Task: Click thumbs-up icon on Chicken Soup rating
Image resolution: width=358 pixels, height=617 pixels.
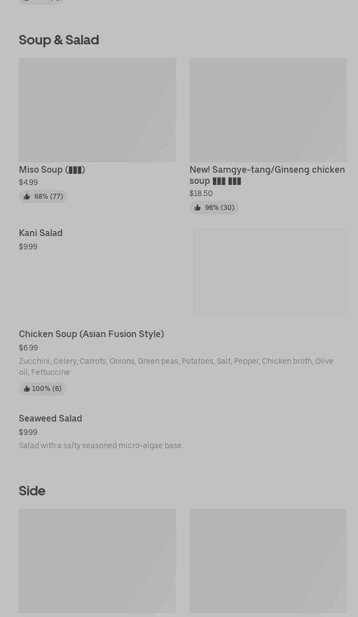Action: (x=27, y=389)
